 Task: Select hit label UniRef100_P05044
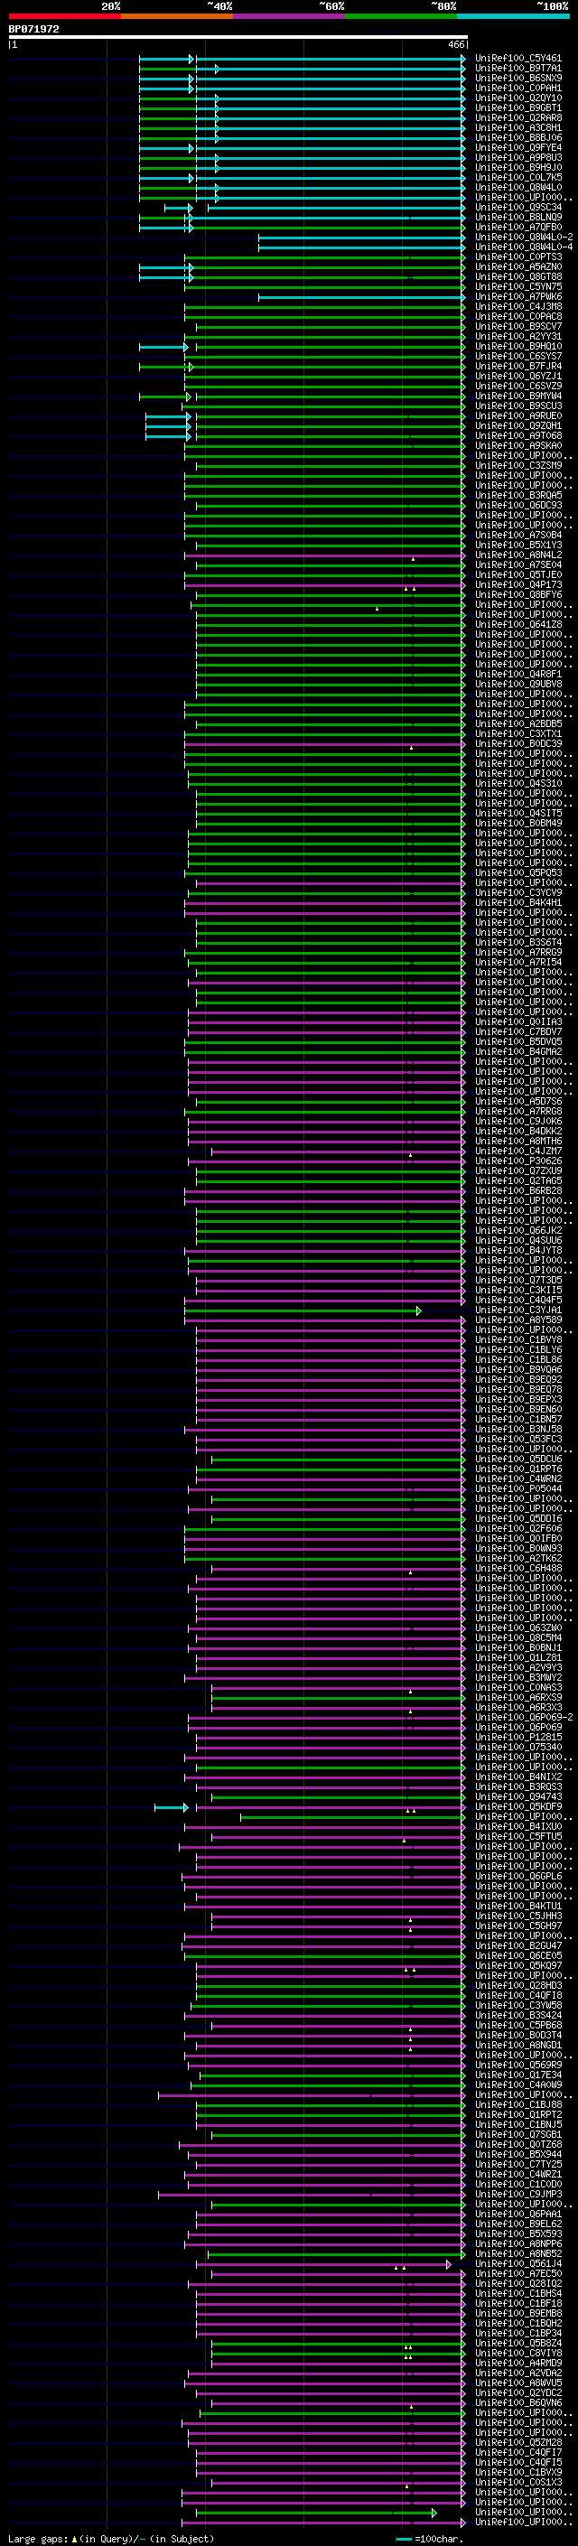click(x=518, y=1489)
